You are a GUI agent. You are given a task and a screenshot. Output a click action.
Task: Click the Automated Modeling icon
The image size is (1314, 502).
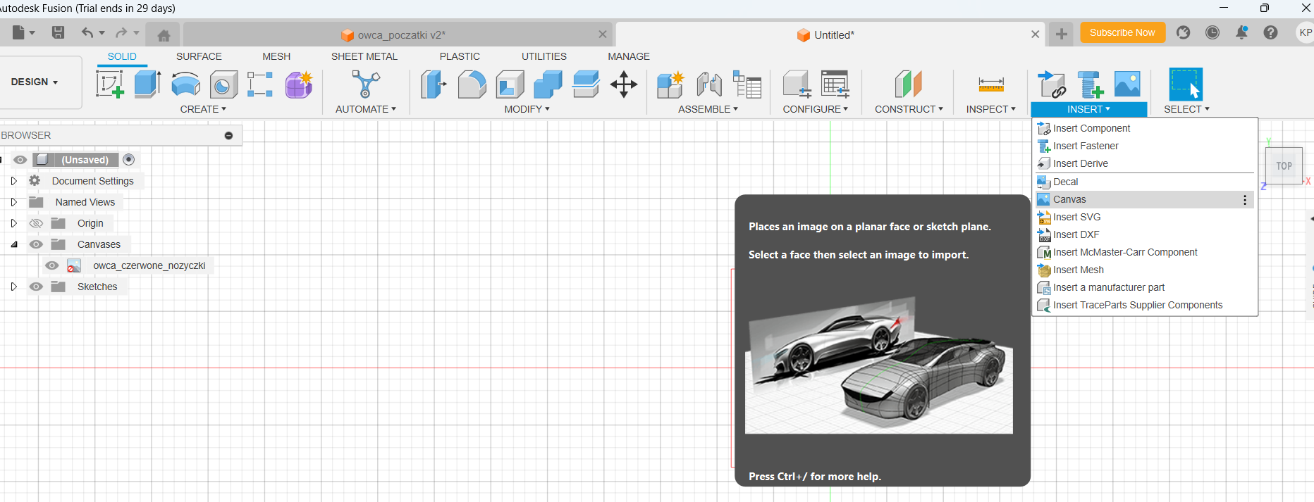(365, 84)
